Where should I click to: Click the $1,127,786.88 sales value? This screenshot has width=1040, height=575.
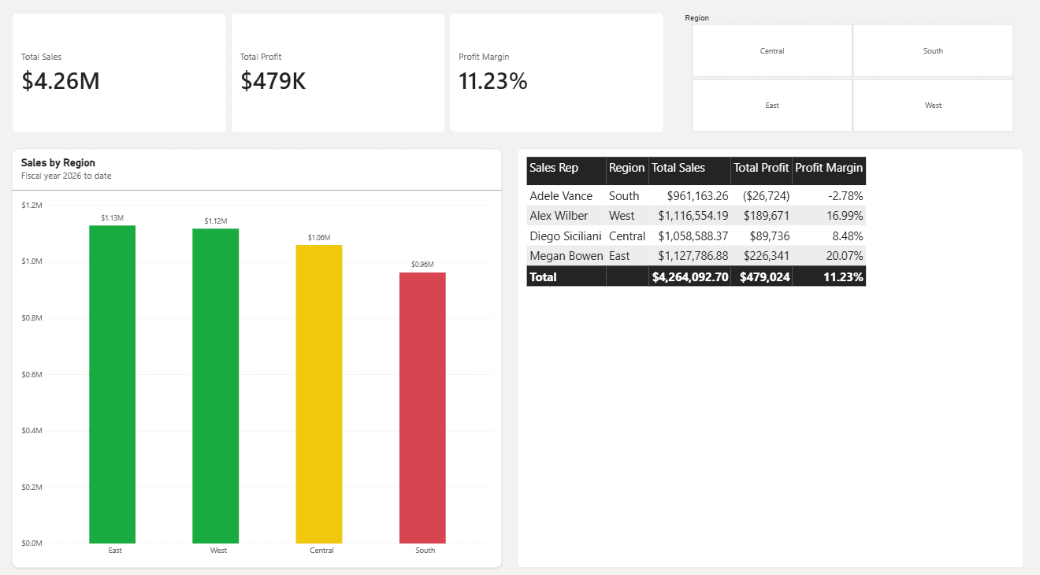tap(689, 255)
